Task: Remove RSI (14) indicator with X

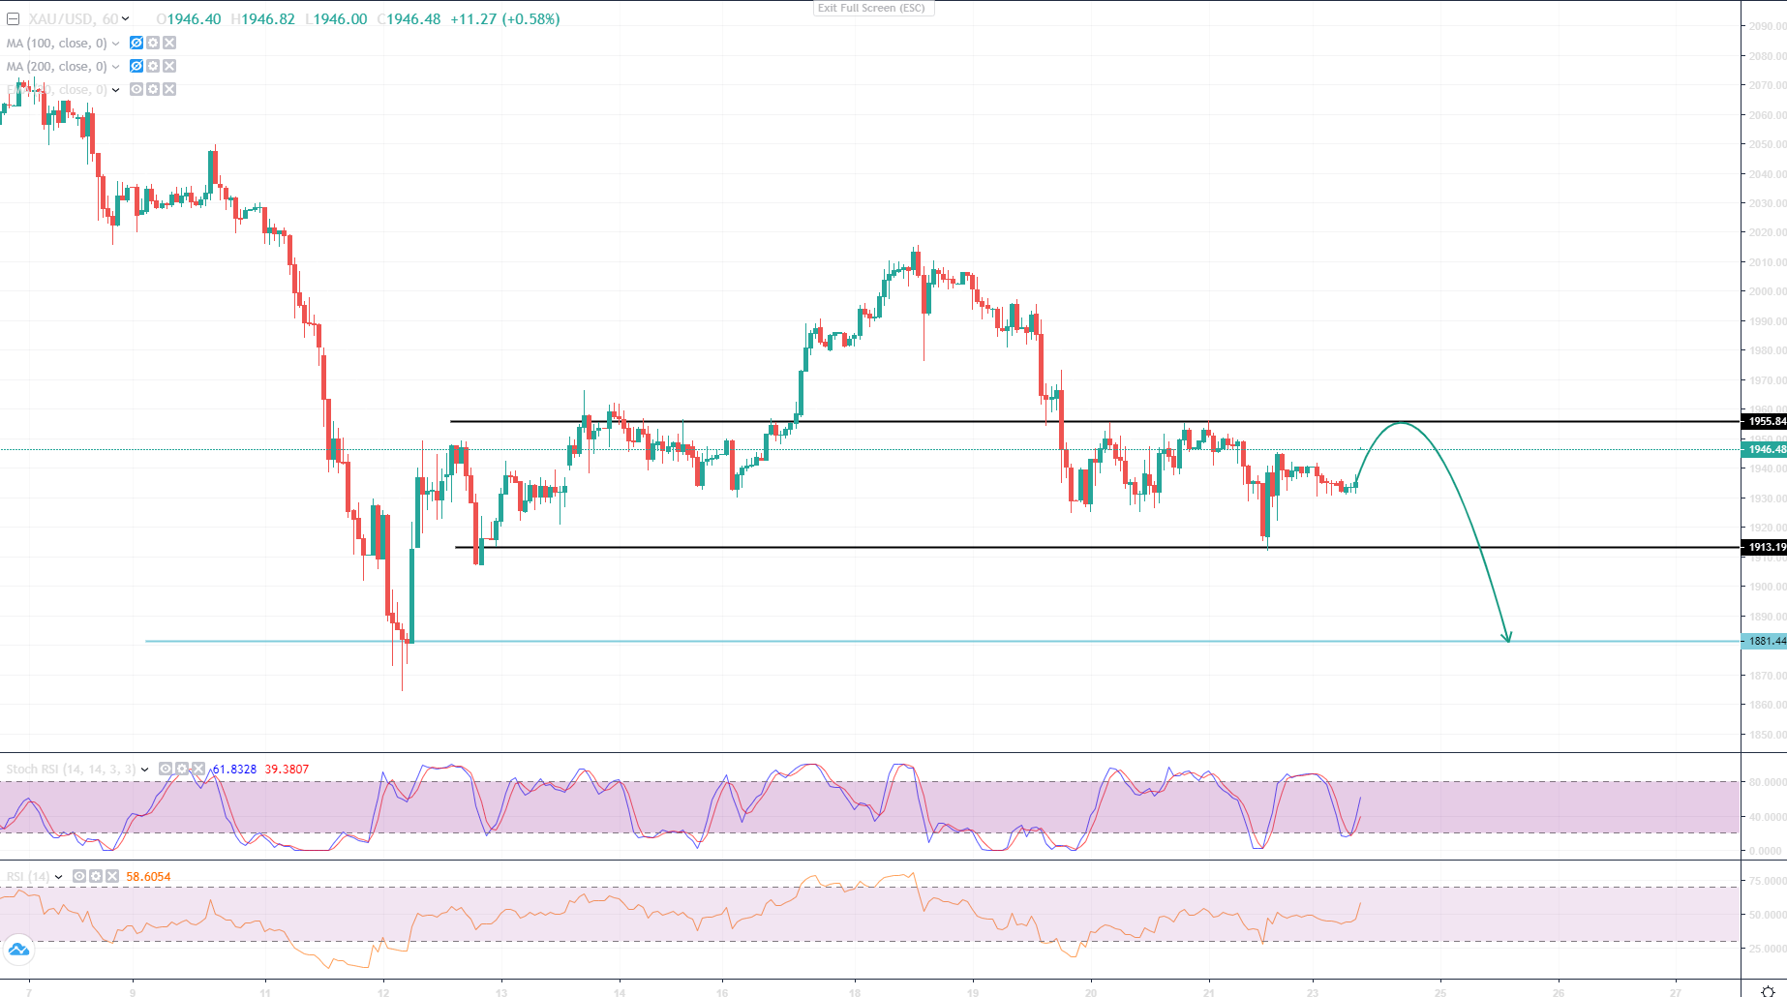Action: [112, 876]
